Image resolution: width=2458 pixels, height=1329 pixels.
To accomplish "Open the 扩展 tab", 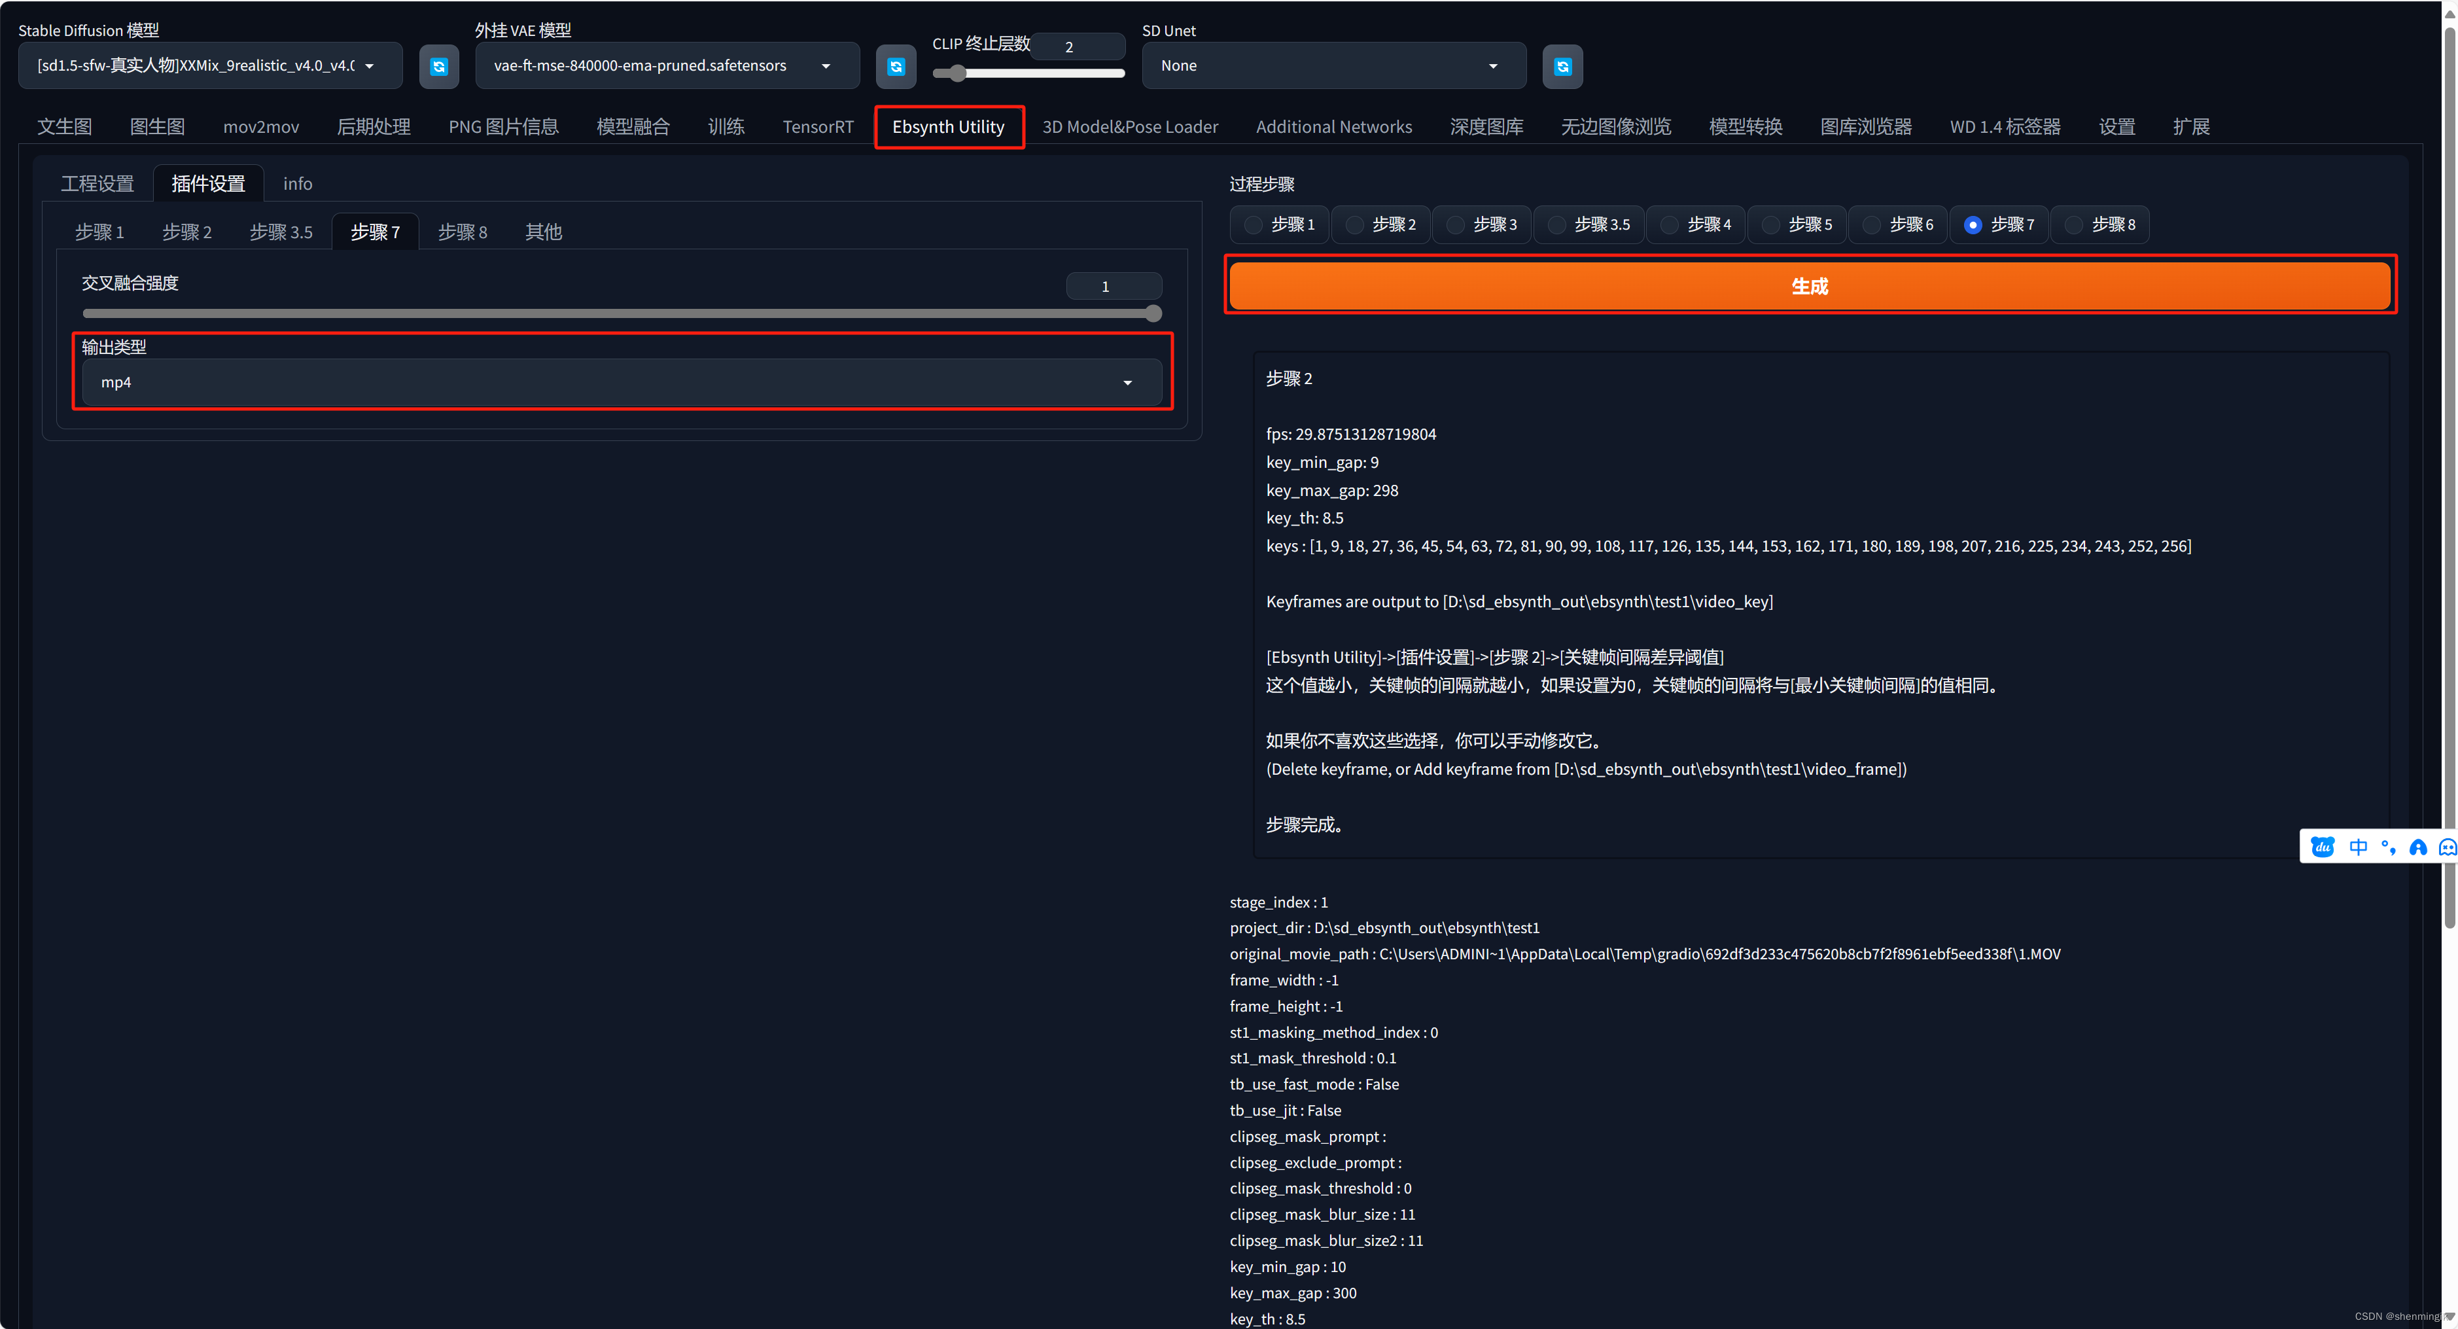I will pyautogui.click(x=2192, y=127).
